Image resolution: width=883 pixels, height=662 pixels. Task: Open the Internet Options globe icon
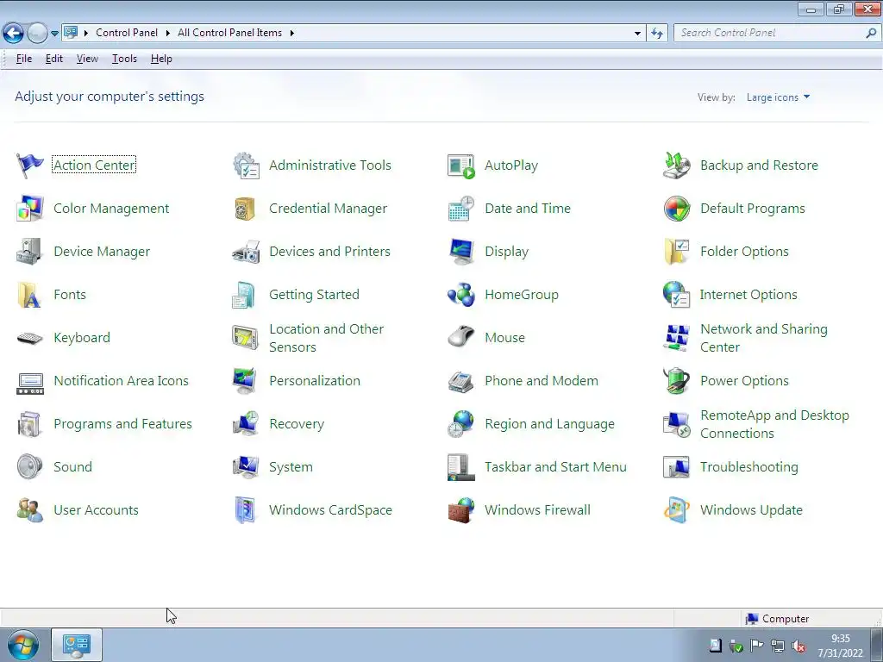click(x=677, y=295)
